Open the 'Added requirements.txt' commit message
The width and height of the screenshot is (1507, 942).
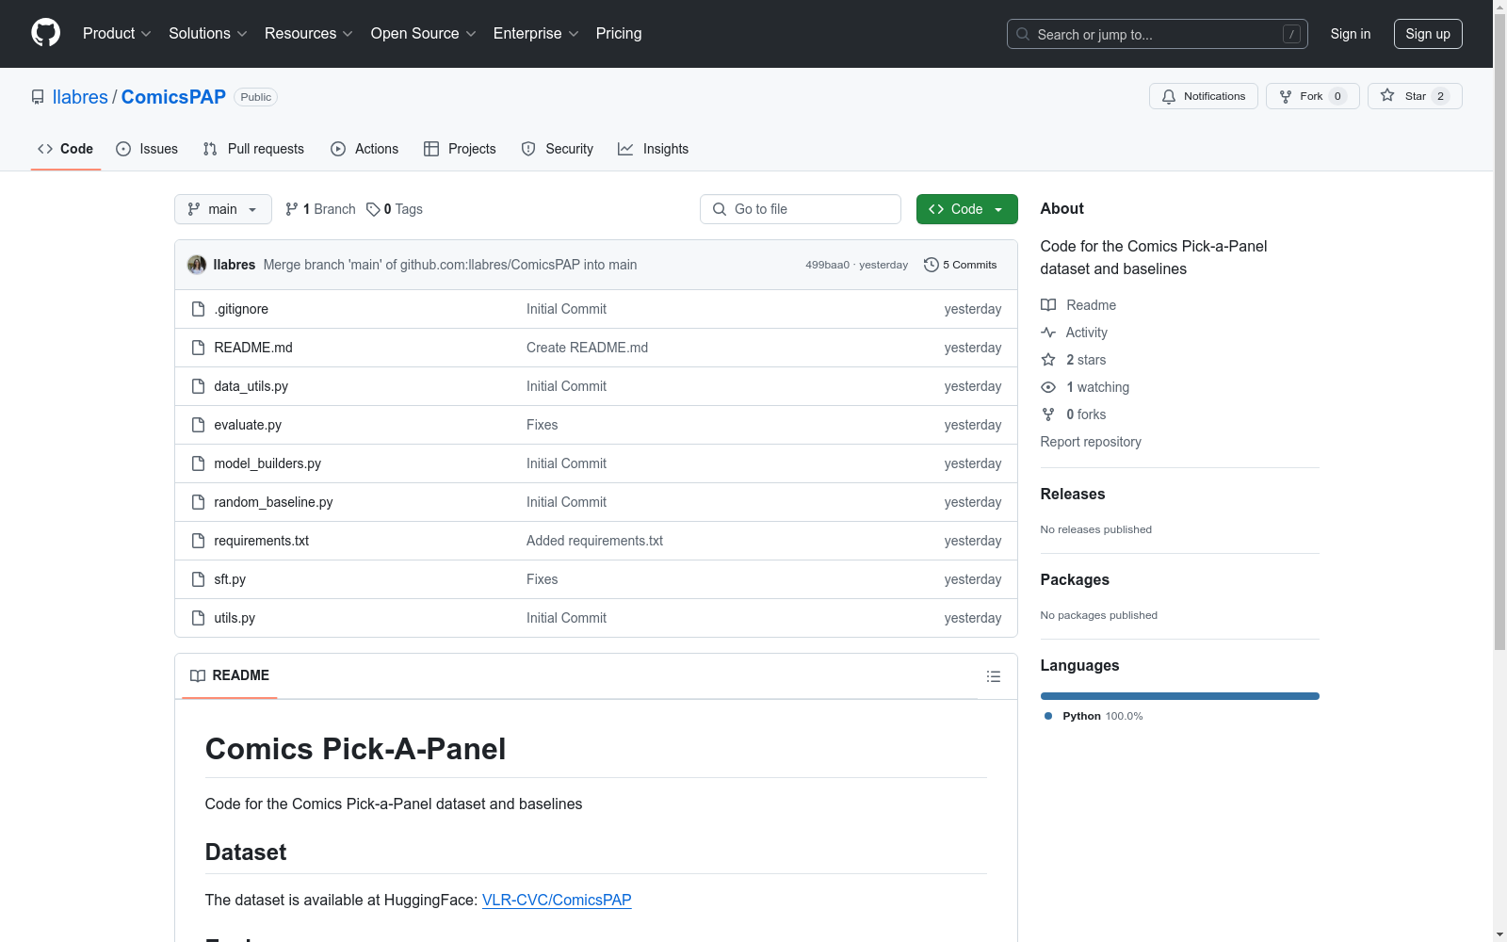(594, 541)
